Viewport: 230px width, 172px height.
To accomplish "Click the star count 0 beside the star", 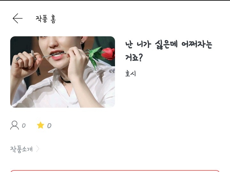I will pos(49,125).
